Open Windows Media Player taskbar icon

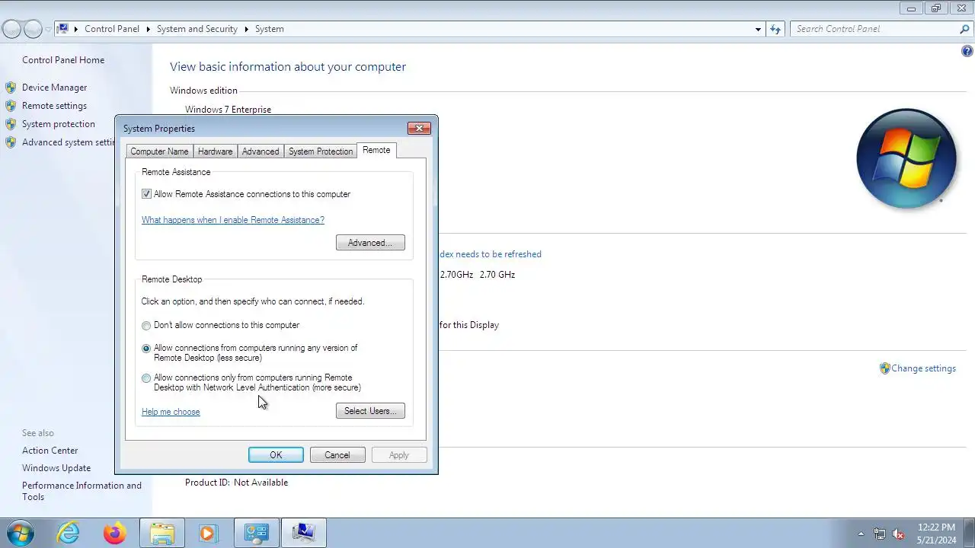[x=208, y=533]
